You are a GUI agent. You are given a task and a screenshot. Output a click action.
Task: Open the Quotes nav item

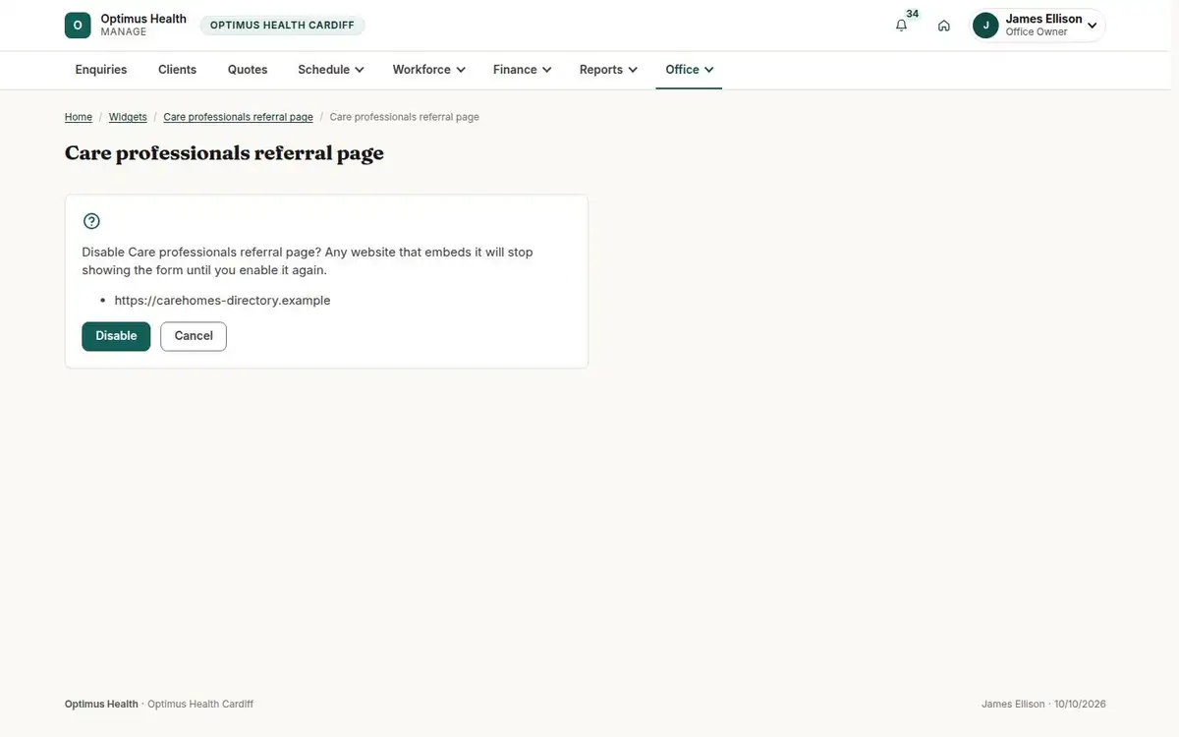click(248, 70)
